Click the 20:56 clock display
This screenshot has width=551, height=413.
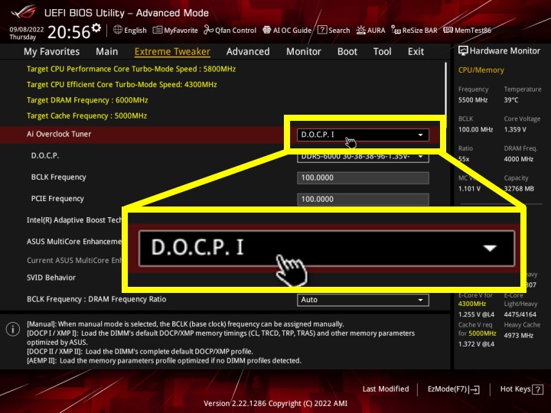pyautogui.click(x=69, y=32)
